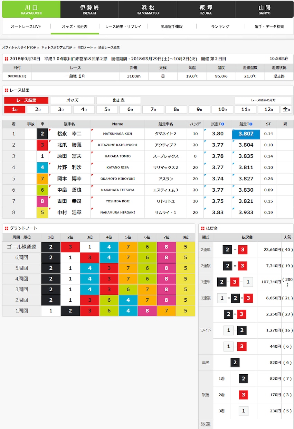Click car number 5 badge in 中村 浩章 row
294x429 pixels.
42,212
